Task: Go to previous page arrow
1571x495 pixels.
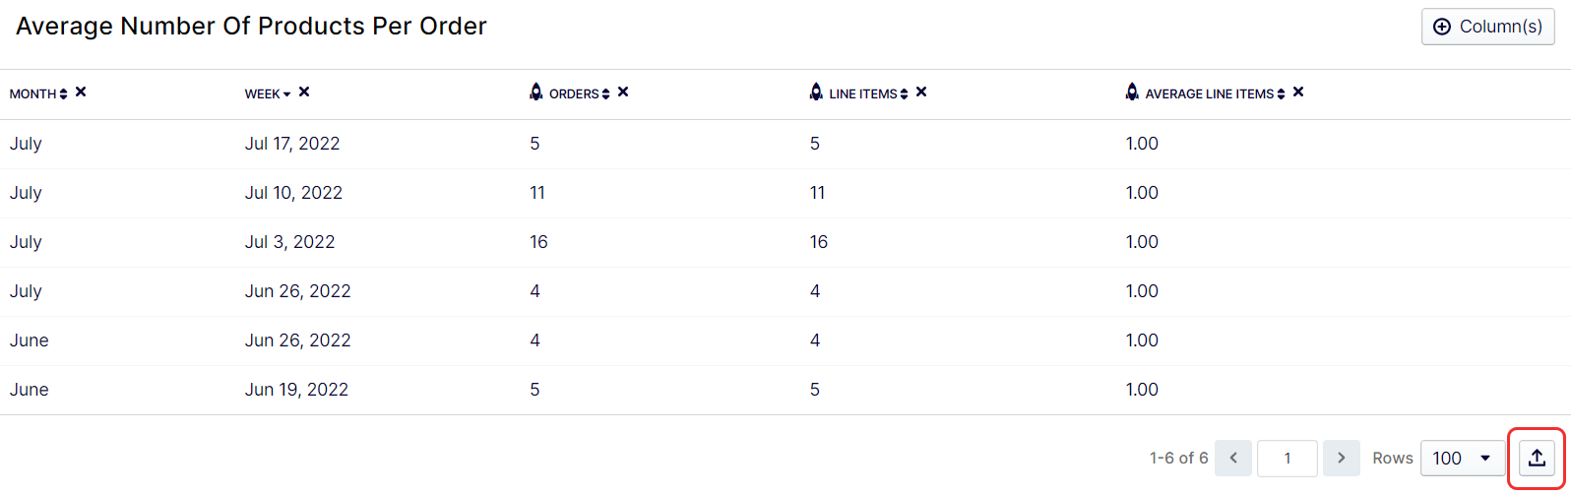Action: click(1233, 458)
